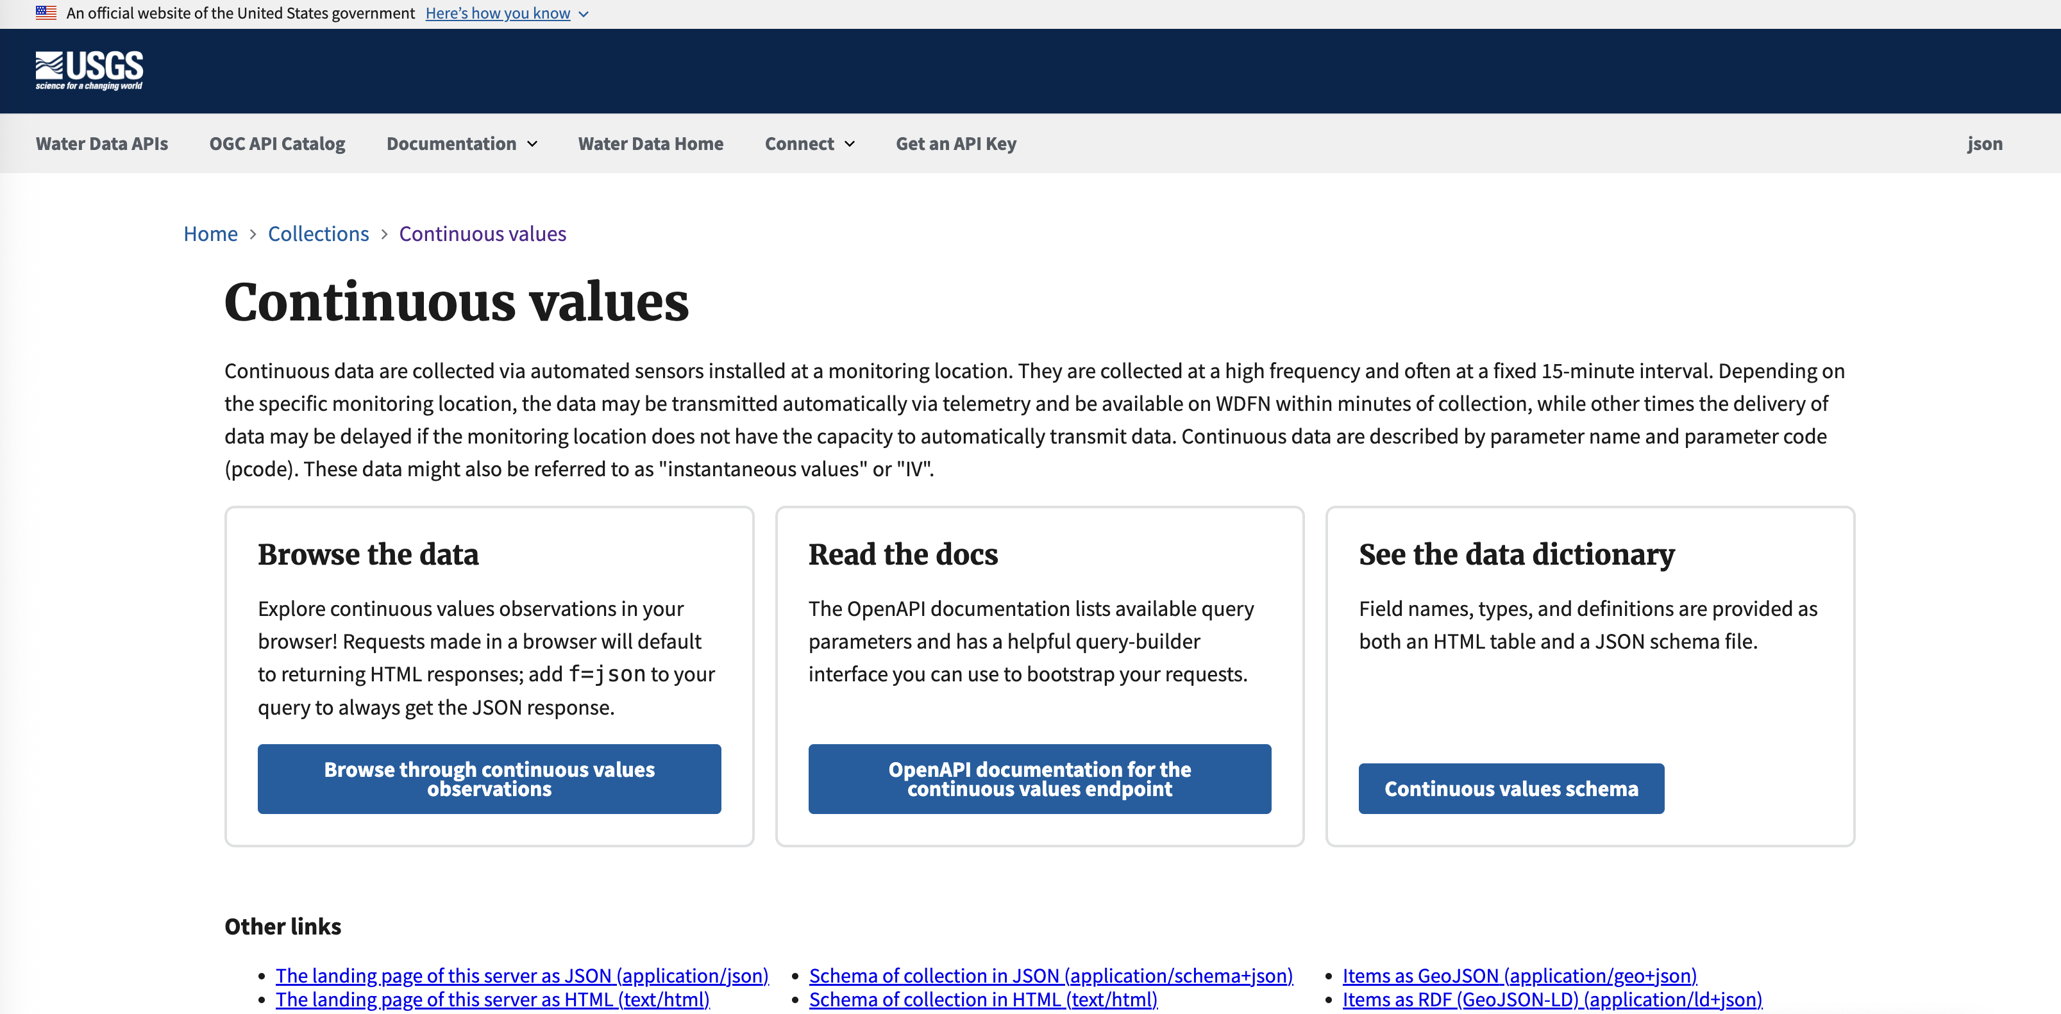Go to Home breadcrumb
Viewport: 2061px width, 1014px height.
pos(210,233)
